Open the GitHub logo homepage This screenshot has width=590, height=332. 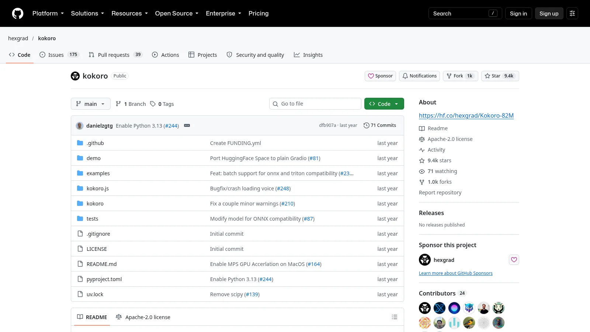[18, 13]
